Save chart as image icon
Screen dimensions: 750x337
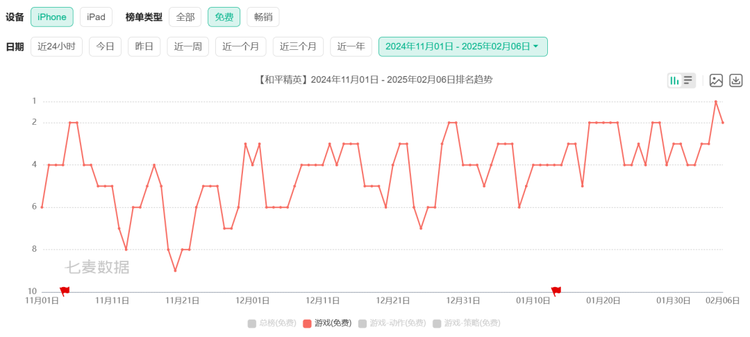point(715,80)
